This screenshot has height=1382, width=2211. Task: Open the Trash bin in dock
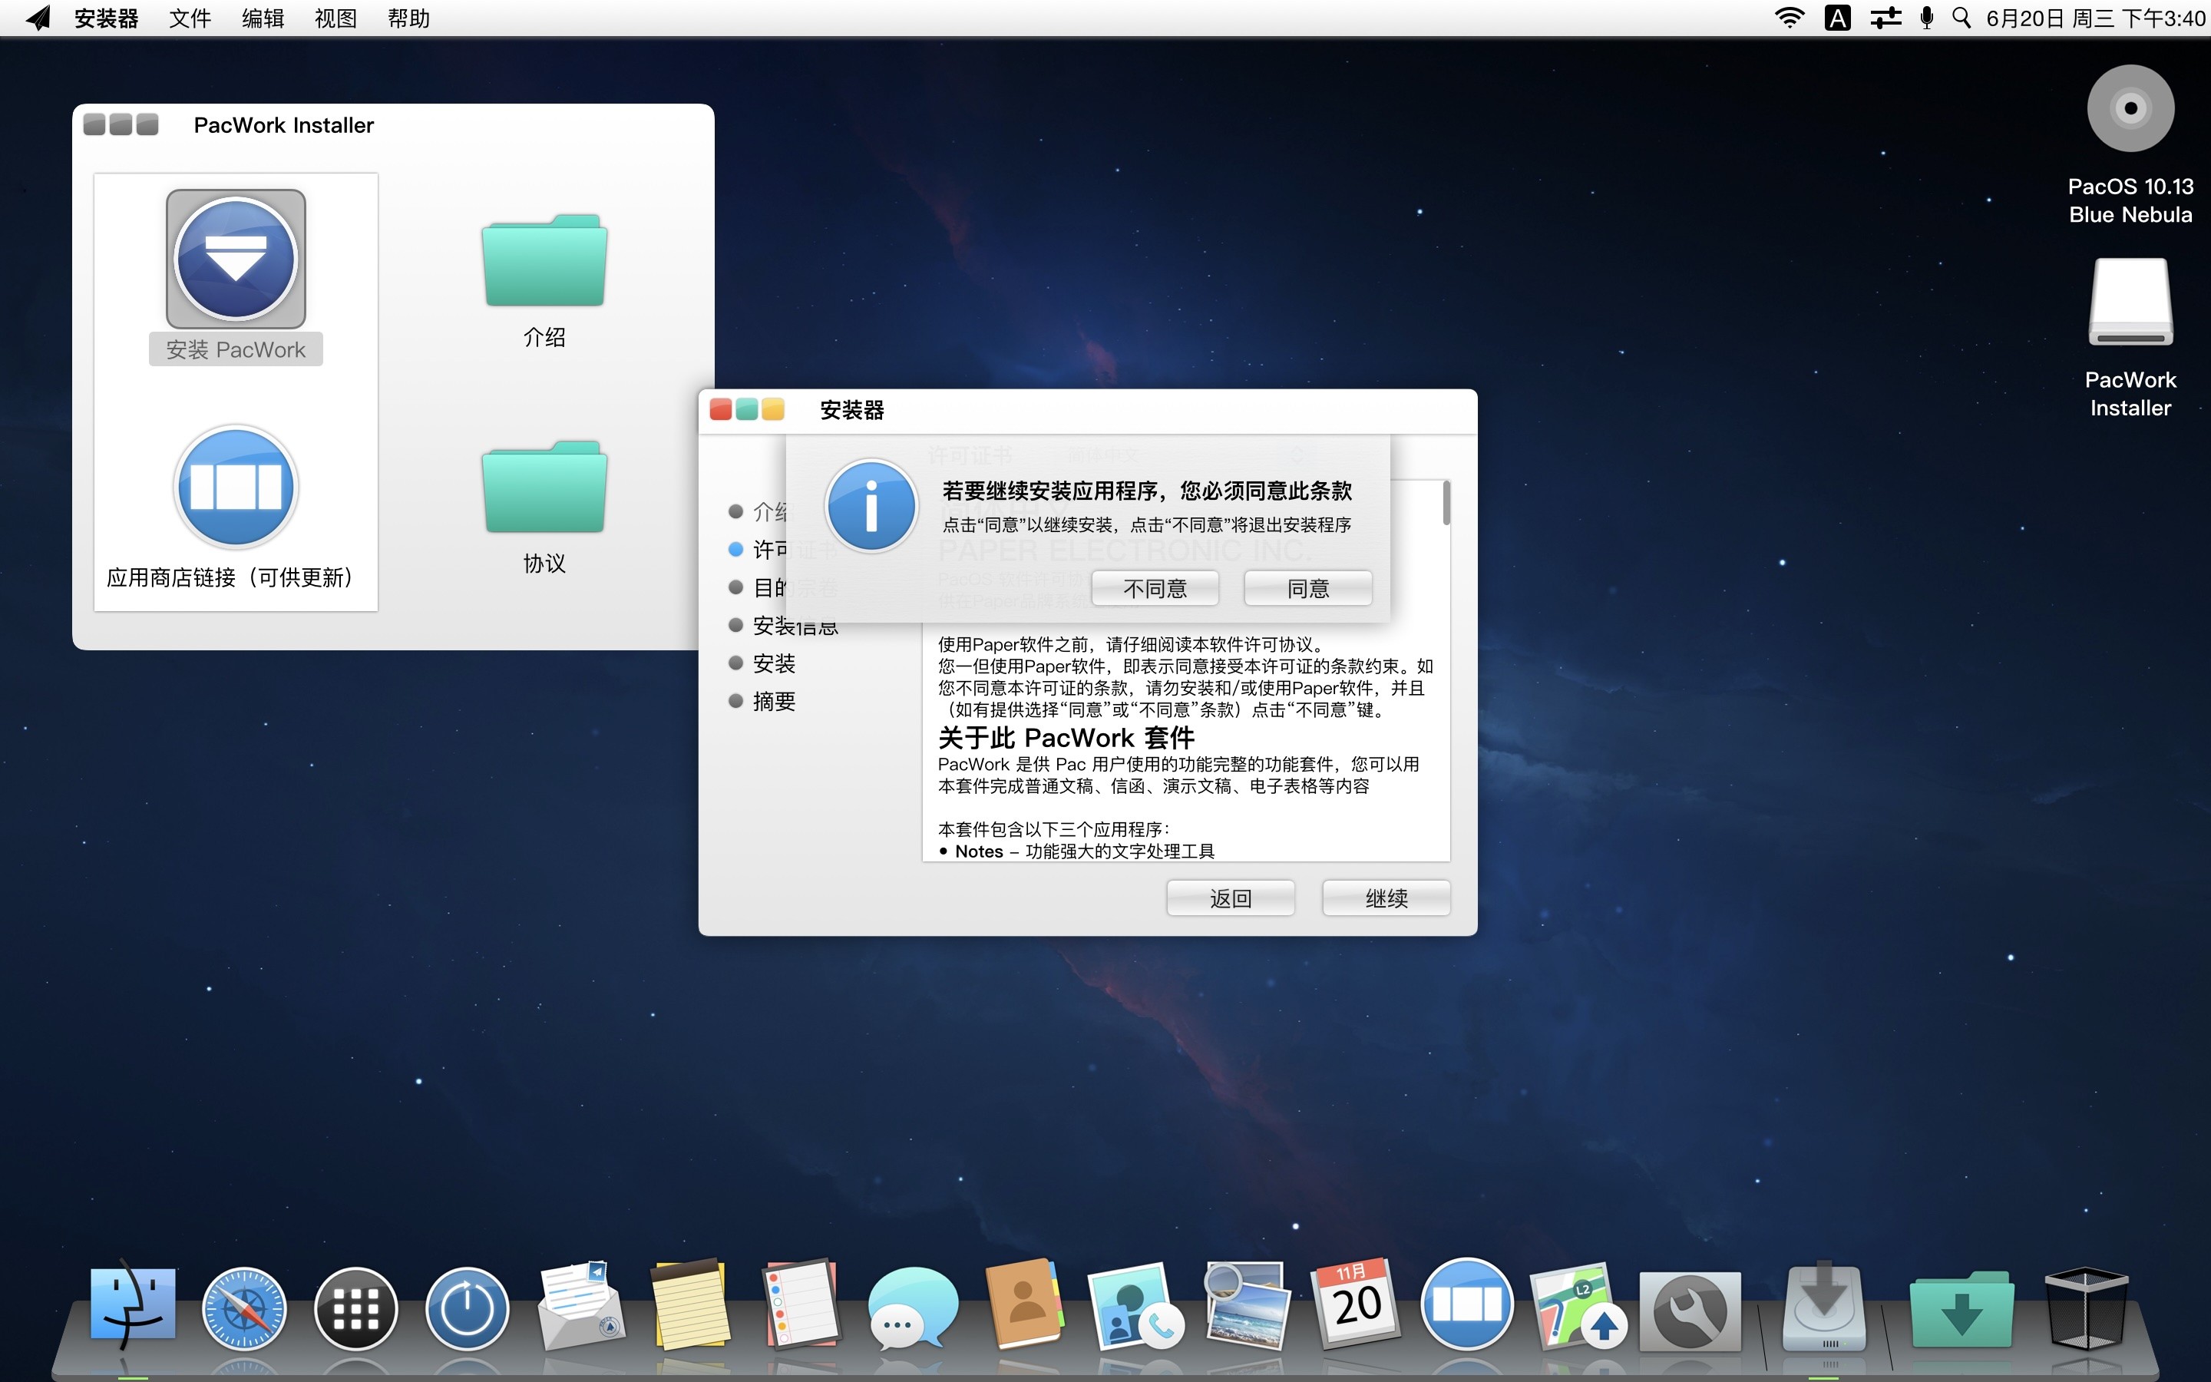(x=2086, y=1308)
